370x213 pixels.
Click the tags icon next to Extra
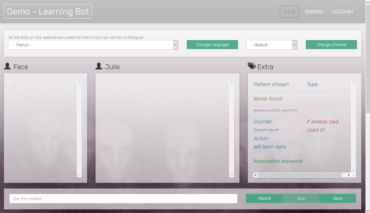[x=252, y=66]
